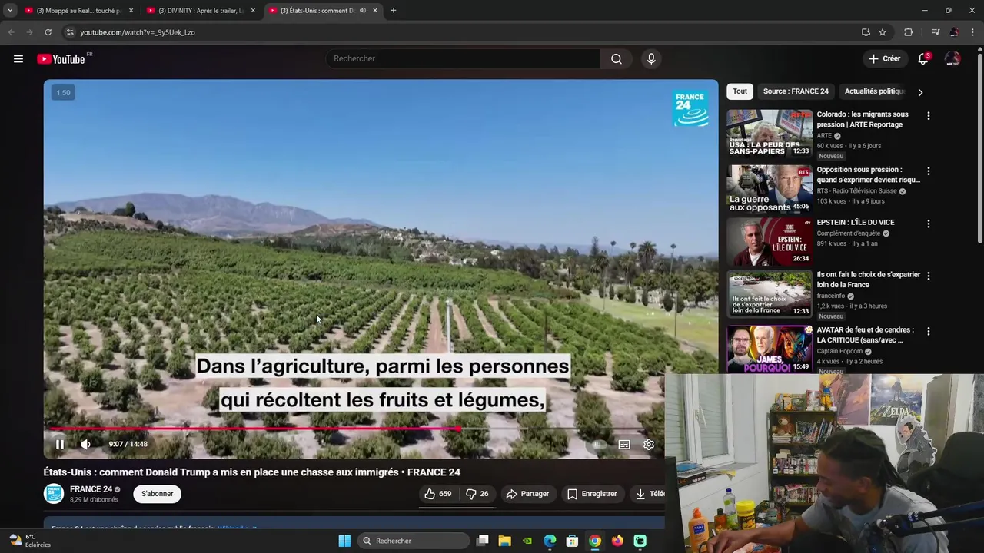This screenshot has width=984, height=553.
Task: Go to the YouTube home logo
Action: pyautogui.click(x=61, y=59)
